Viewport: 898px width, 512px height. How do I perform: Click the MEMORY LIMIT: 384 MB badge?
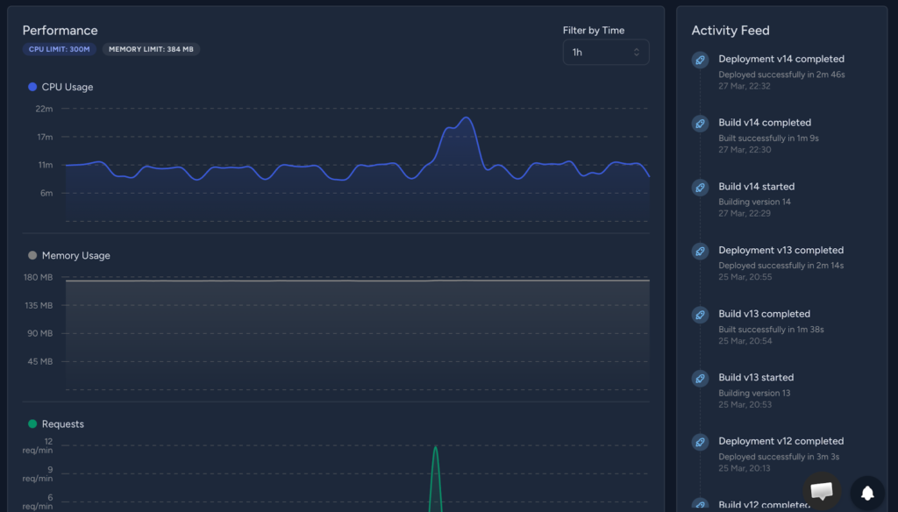click(x=151, y=49)
